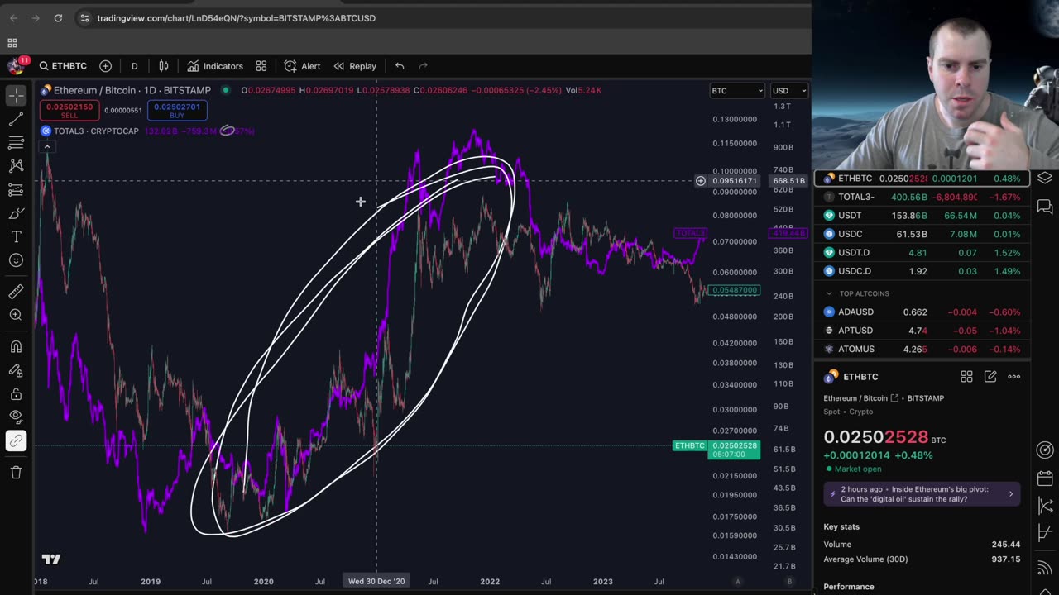Select the TOTAL3 CRYPTOCAP indicator legend
Screen dimensions: 1059x595
tap(96, 131)
